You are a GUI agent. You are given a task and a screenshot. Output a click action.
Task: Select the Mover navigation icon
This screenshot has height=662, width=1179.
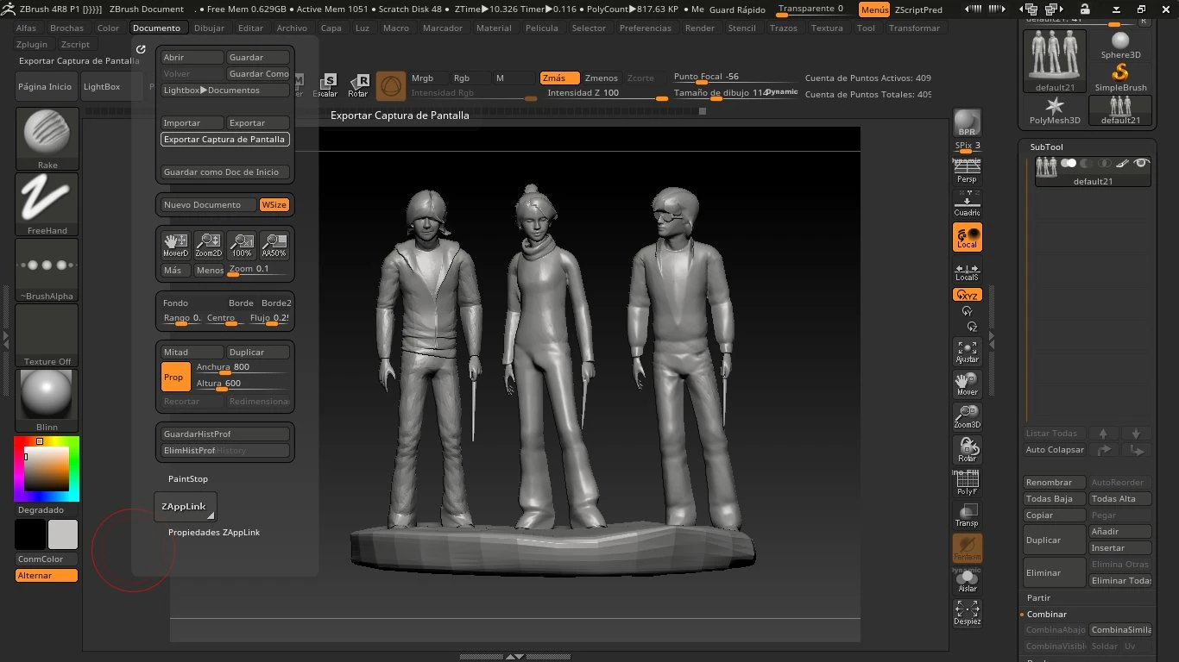click(967, 384)
